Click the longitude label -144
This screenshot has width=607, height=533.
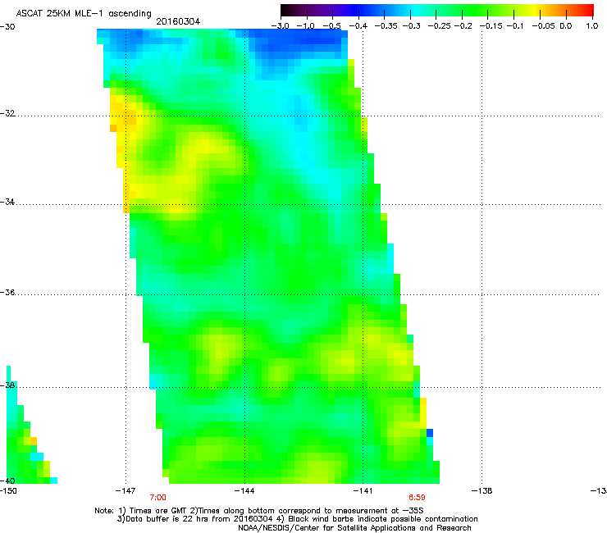[x=244, y=491]
